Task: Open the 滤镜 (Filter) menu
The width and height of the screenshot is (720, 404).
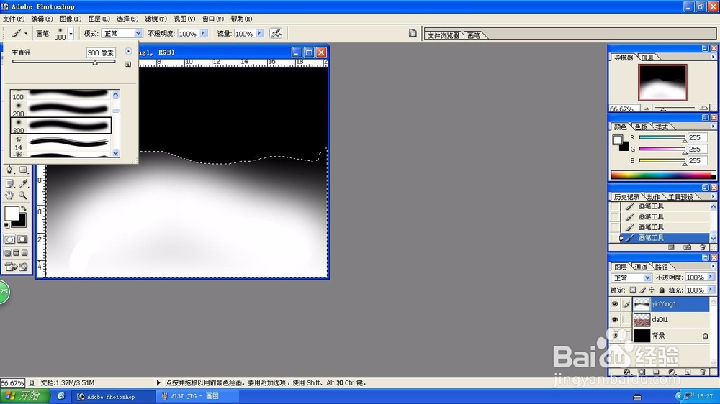Action: click(156, 19)
